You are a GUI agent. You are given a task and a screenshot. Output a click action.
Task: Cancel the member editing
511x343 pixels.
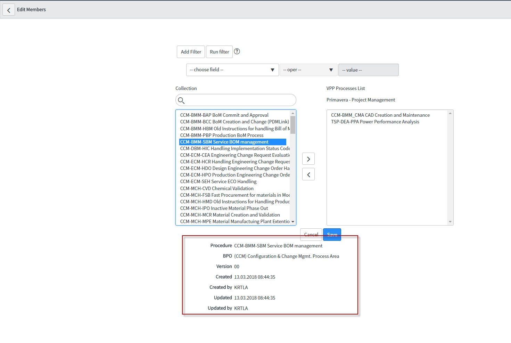click(x=311, y=234)
